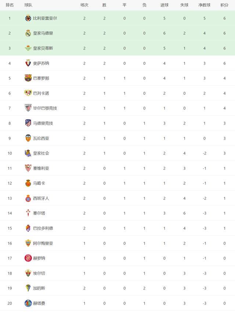
Task: Click the Barcelona (巴塞罗那) club badge
Action: pos(28,78)
